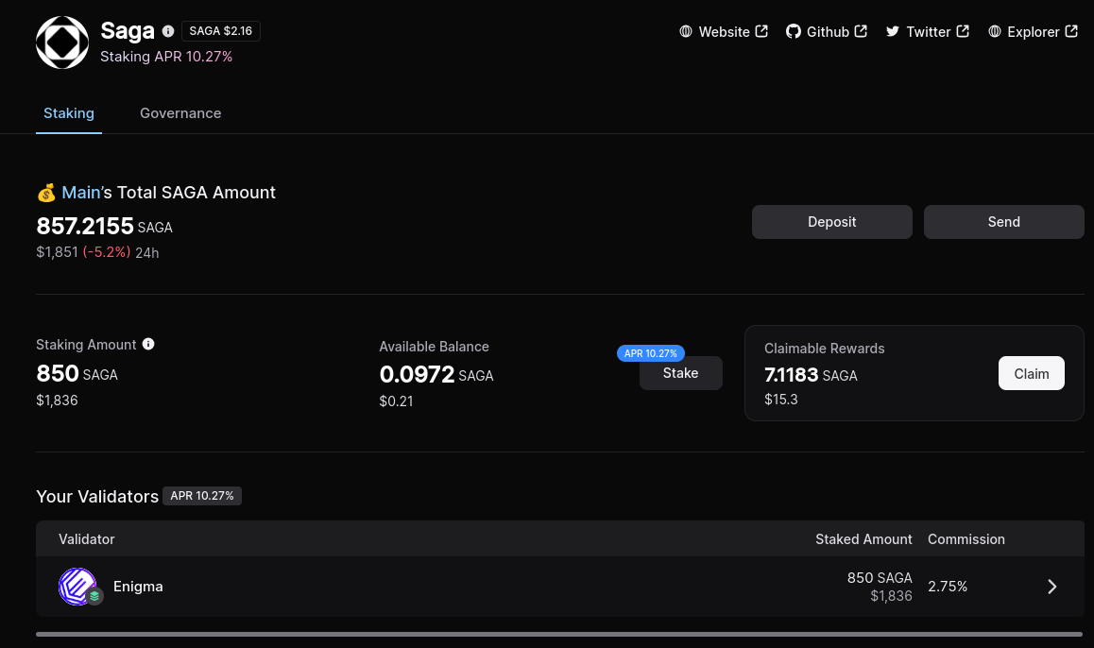1094x648 pixels.
Task: Open the Enigma validator row
Action: [559, 587]
